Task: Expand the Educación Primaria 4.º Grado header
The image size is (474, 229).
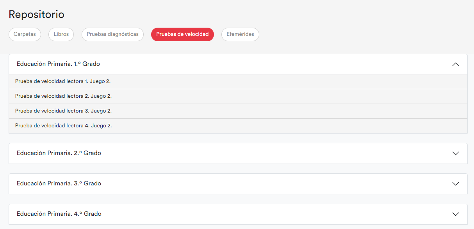Action: point(59,214)
